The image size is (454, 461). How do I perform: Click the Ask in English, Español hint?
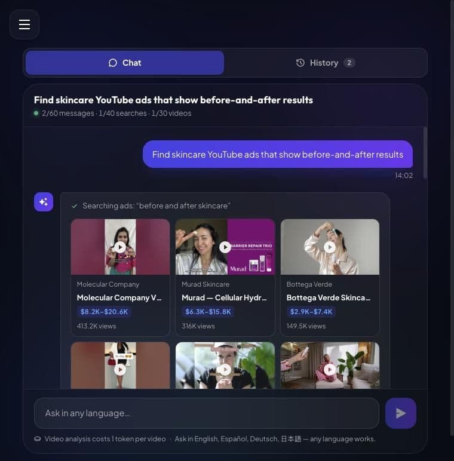pyautogui.click(x=275, y=439)
